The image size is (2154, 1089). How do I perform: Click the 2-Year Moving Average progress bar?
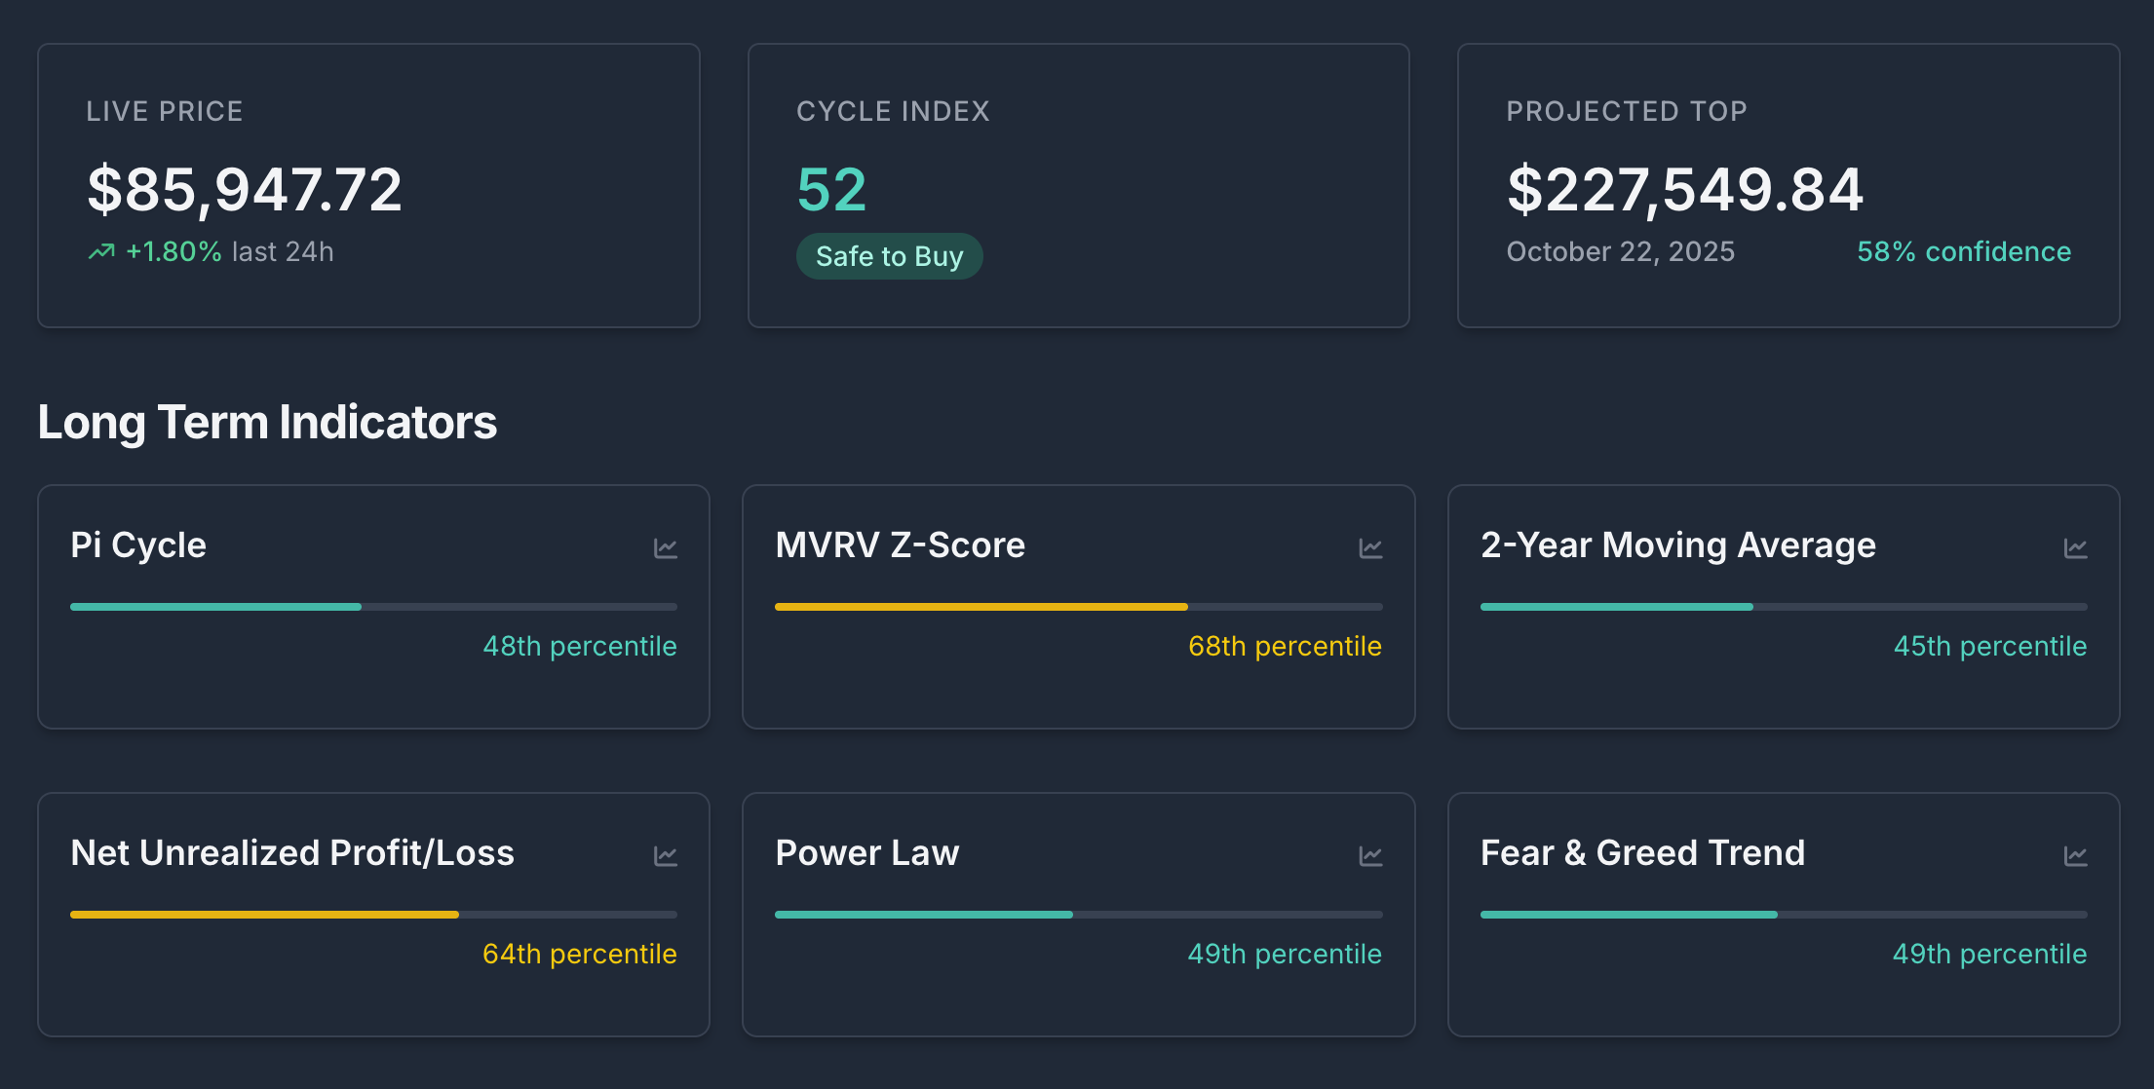(x=1784, y=607)
